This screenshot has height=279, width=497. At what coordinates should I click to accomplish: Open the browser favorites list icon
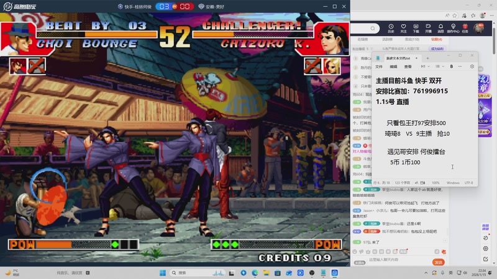coord(473,15)
